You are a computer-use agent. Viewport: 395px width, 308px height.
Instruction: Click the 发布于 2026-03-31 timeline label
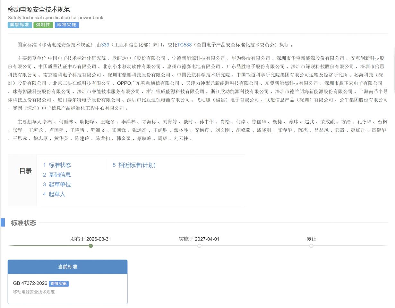click(x=90, y=239)
